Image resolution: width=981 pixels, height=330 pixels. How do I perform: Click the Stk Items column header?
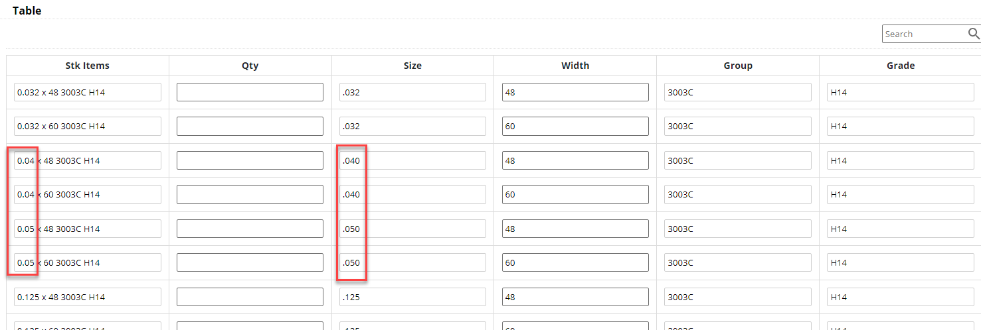(87, 66)
